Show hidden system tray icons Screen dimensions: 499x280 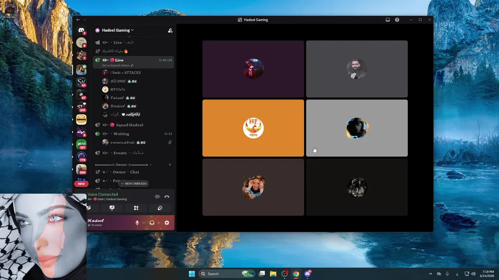coord(430,274)
